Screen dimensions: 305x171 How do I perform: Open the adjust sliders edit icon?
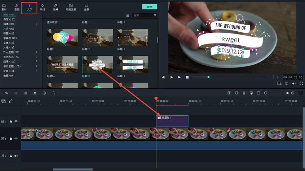54,93
